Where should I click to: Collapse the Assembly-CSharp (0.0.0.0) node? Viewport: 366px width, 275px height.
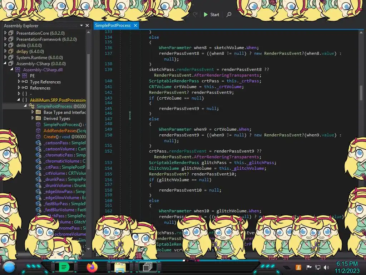coord(5,63)
